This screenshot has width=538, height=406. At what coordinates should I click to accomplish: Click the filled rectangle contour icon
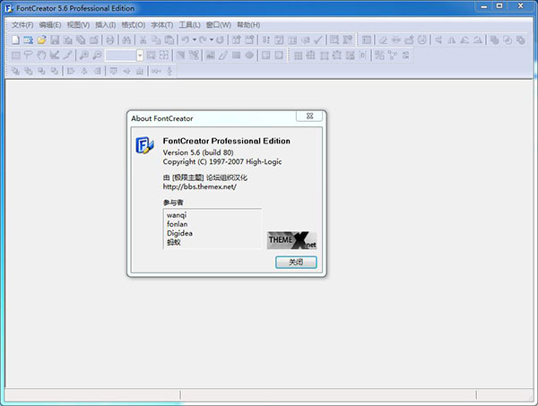coord(236,56)
